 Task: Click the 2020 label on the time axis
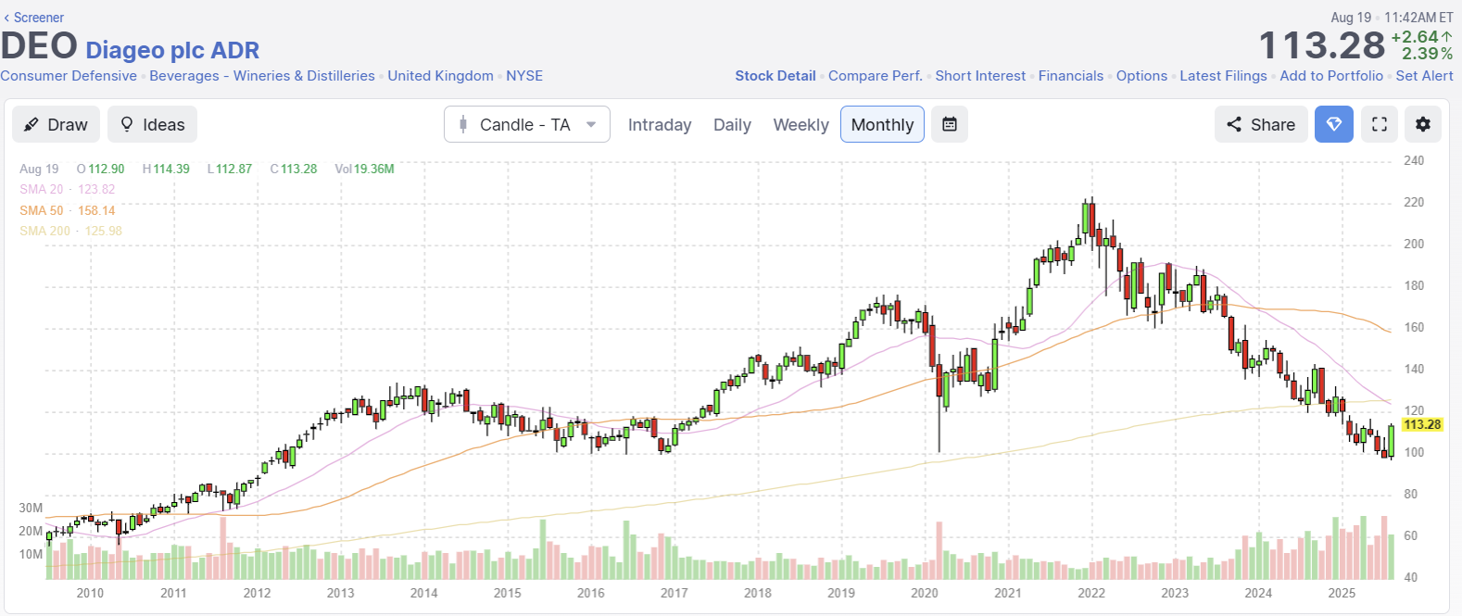click(x=925, y=593)
